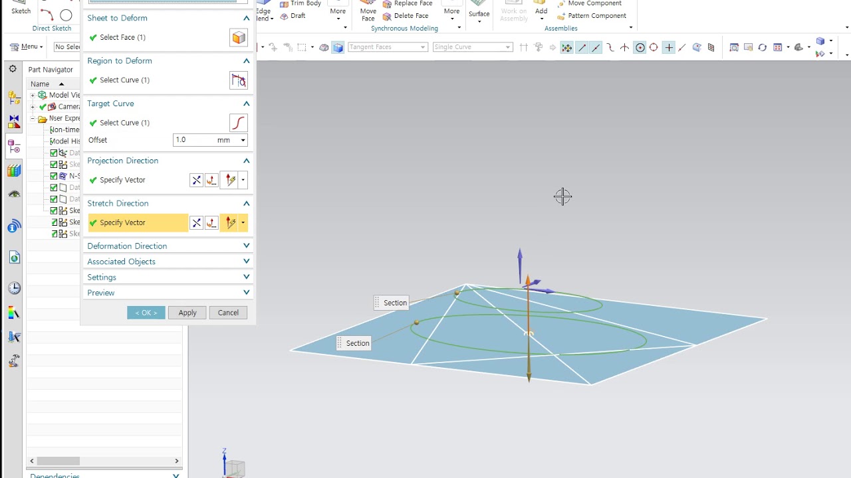Click the Replace Face tool
Viewport: 851px width, 478px height.
[x=407, y=3]
